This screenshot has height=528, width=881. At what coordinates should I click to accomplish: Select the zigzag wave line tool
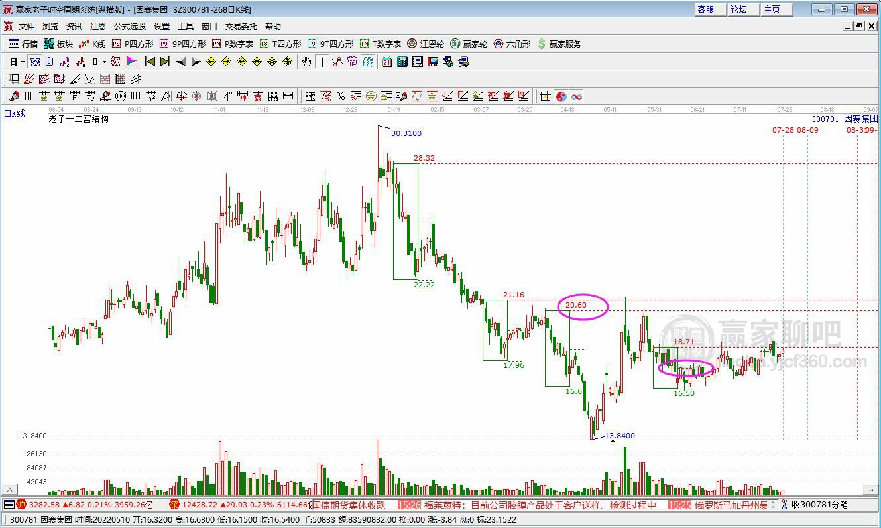[x=89, y=79]
